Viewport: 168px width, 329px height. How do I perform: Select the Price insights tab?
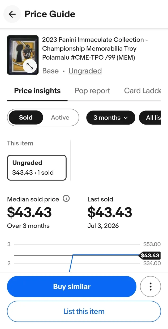pos(37,91)
